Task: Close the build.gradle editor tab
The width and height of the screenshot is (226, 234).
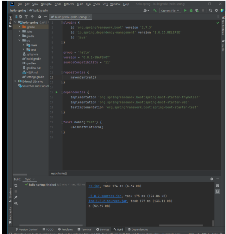Action: pyautogui.click(x=89, y=17)
